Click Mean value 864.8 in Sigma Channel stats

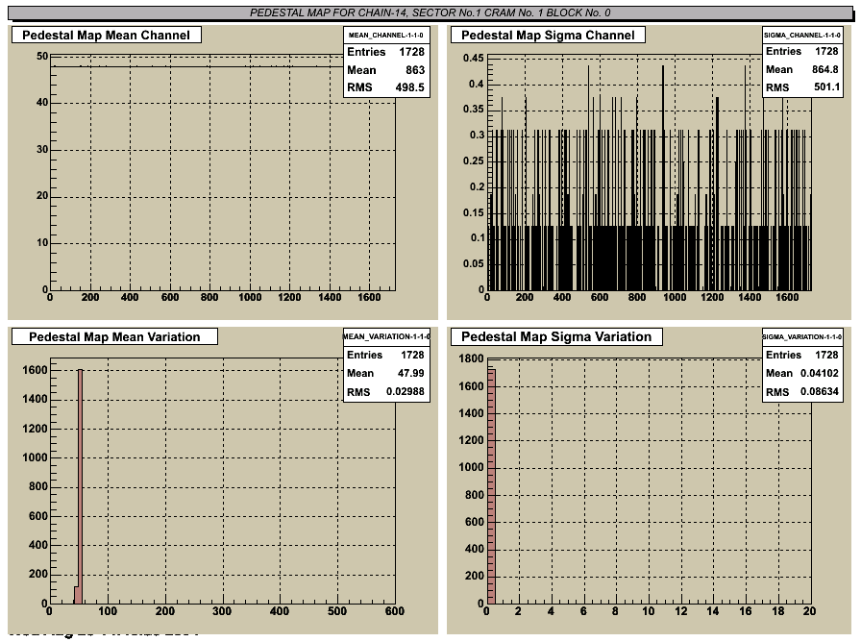click(824, 70)
